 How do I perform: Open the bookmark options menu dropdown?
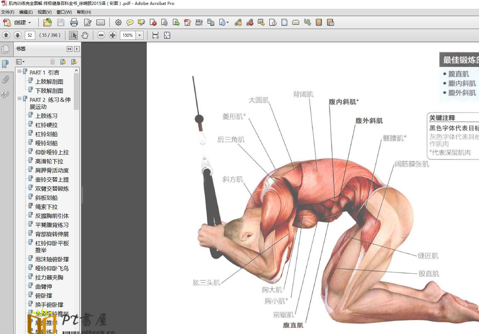click(x=20, y=62)
